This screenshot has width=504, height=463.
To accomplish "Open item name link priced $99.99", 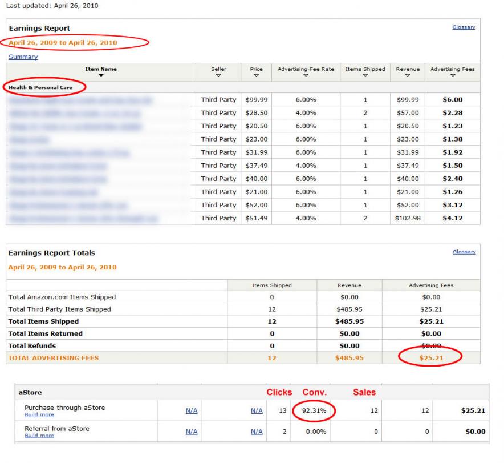I will pos(81,100).
